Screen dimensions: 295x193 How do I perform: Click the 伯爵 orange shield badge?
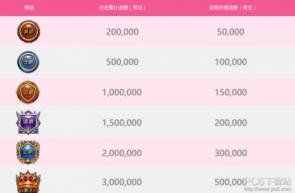point(28,92)
